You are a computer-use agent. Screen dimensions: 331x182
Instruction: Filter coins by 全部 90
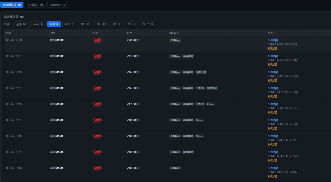point(21,24)
